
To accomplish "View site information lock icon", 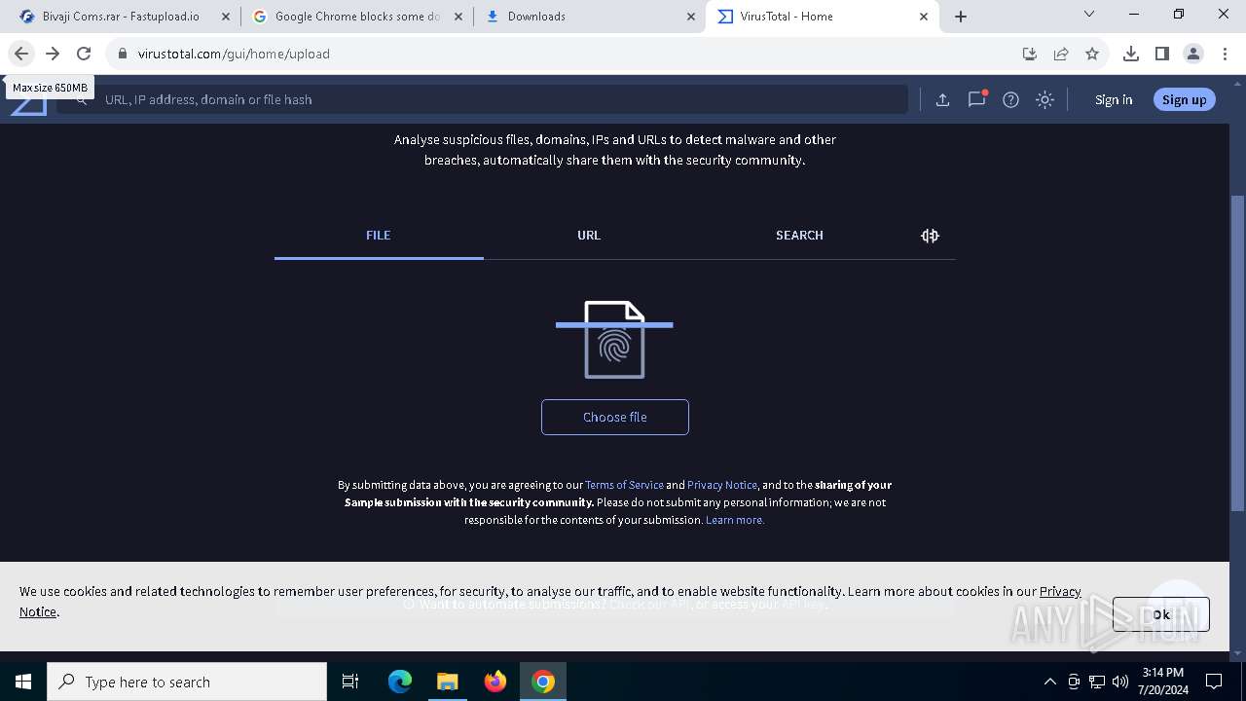I will tap(123, 54).
